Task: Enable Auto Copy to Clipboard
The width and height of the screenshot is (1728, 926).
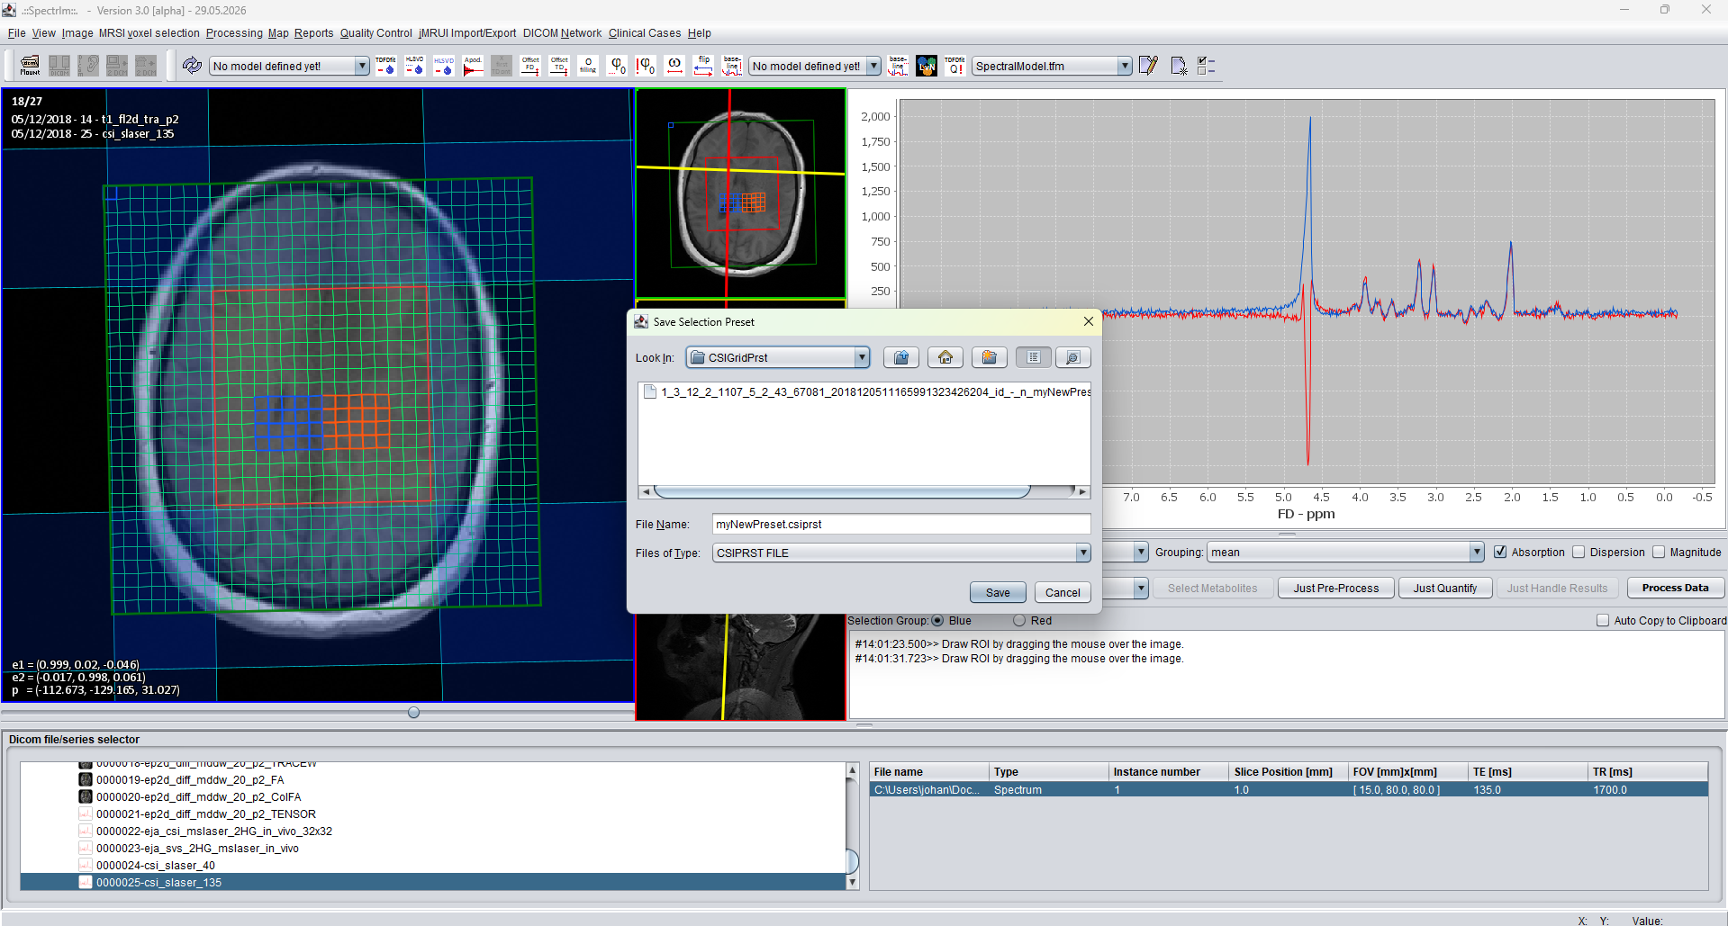Action: tap(1603, 620)
